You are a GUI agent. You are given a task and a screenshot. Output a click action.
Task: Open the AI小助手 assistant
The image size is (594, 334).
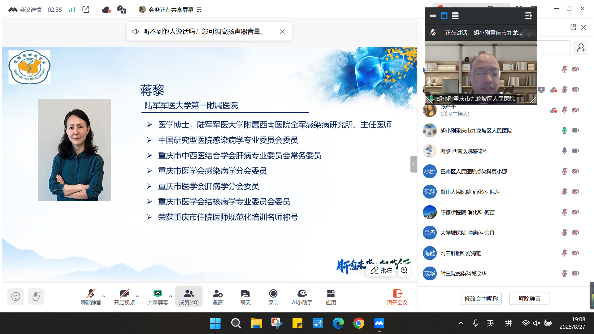click(x=302, y=296)
